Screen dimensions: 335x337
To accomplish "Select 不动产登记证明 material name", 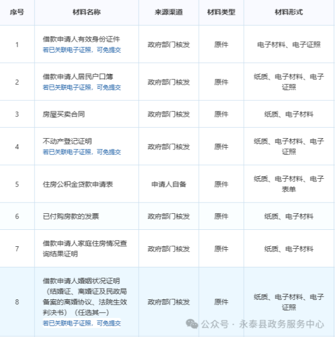I will tap(67, 141).
